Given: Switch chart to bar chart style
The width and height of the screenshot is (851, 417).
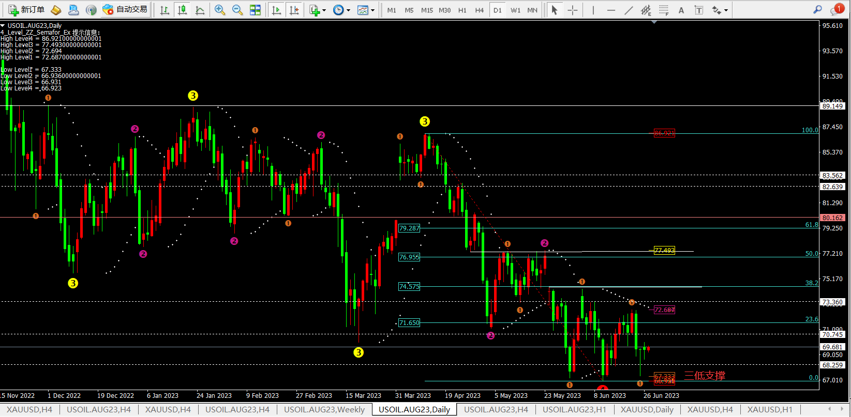Looking at the screenshot, I should tap(165, 10).
